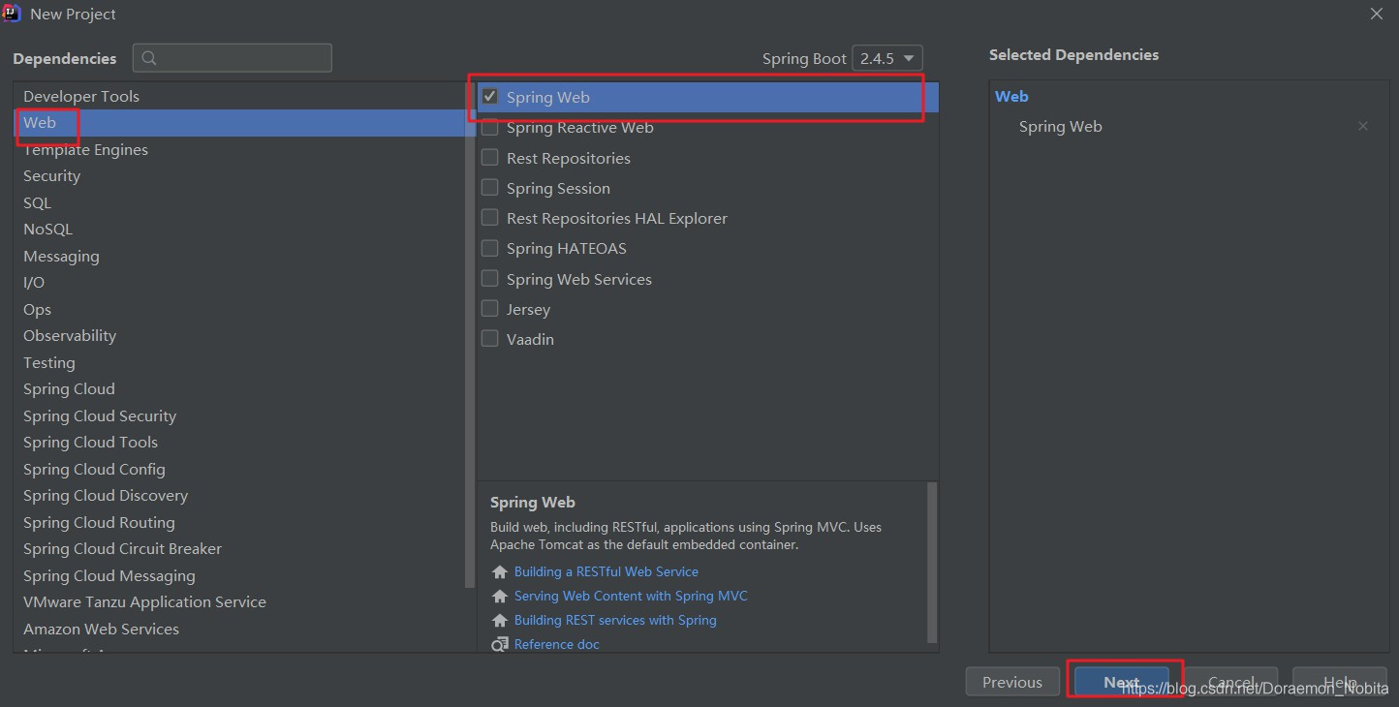Select the Security category

pos(52,176)
